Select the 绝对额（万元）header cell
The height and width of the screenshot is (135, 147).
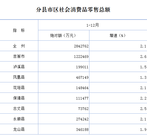(64, 35)
